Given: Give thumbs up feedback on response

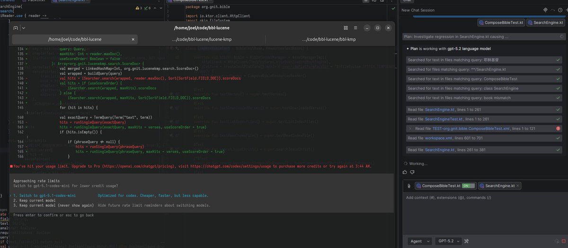Looking at the screenshot, I should click(405, 172).
